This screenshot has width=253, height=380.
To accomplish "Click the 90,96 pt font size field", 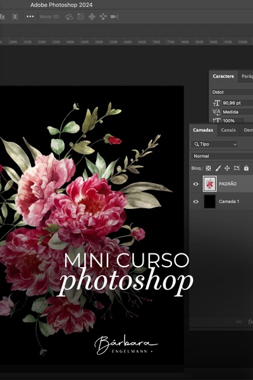I will (x=237, y=103).
